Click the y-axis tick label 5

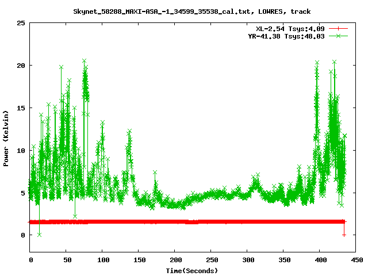click(x=23, y=193)
